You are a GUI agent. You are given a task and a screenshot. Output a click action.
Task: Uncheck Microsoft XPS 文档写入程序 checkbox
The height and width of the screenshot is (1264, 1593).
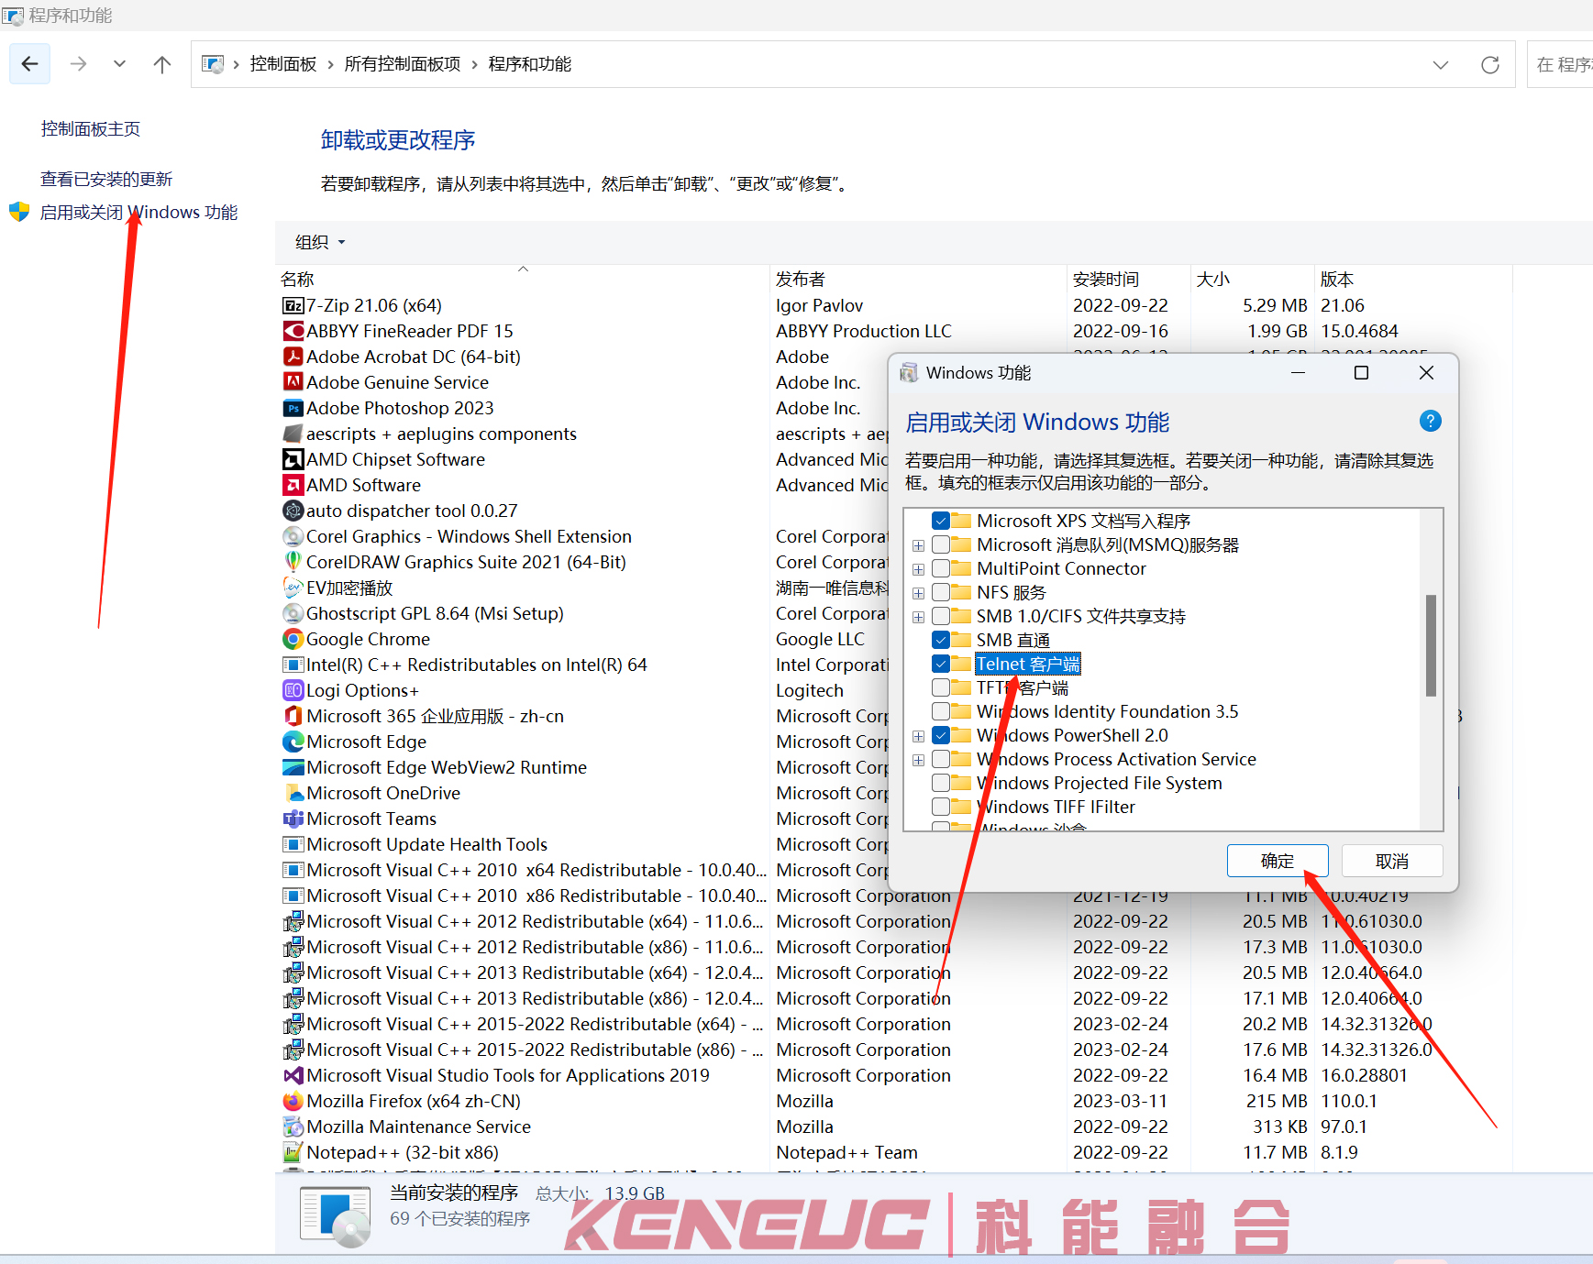[x=941, y=521]
